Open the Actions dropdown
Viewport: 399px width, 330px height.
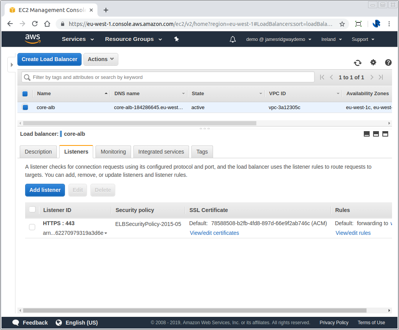[101, 59]
